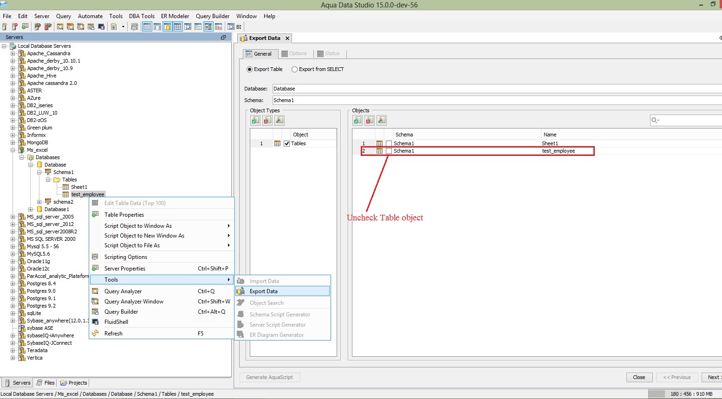The image size is (722, 399).
Task: Click the Refresh icon in the context menu
Action: [95, 333]
